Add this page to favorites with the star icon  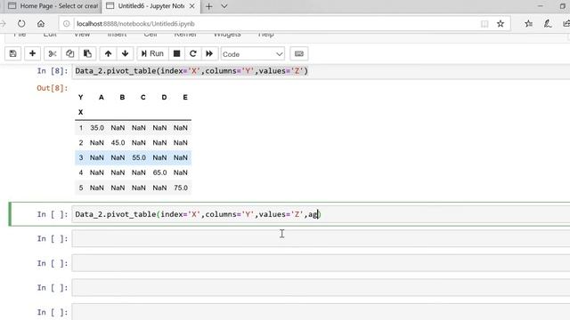pos(501,24)
